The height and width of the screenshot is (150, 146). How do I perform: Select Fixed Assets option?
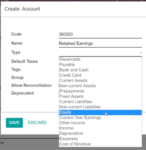click(x=100, y=96)
